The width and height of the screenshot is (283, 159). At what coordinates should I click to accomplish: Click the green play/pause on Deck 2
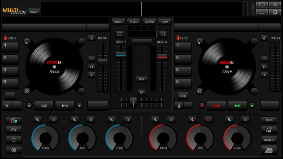click(237, 106)
